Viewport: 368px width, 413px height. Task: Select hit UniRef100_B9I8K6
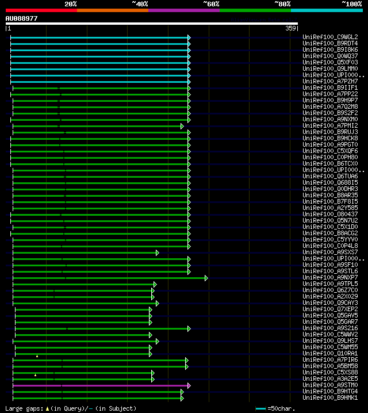pyautogui.click(x=330, y=49)
